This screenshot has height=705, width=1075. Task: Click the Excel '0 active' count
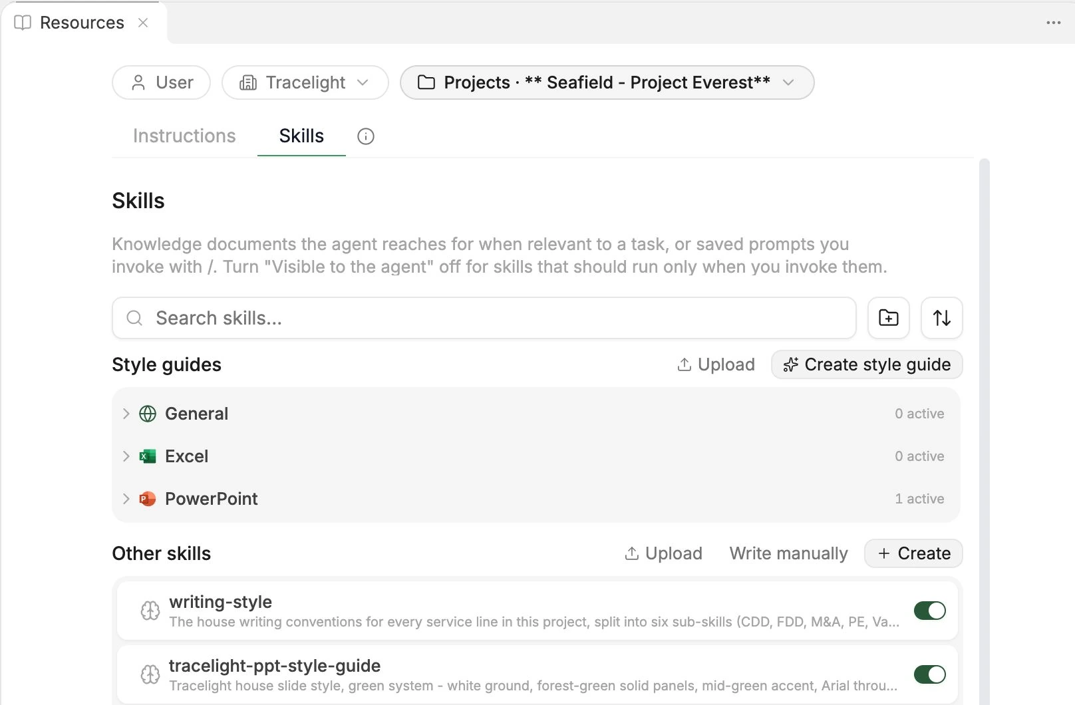pos(919,456)
